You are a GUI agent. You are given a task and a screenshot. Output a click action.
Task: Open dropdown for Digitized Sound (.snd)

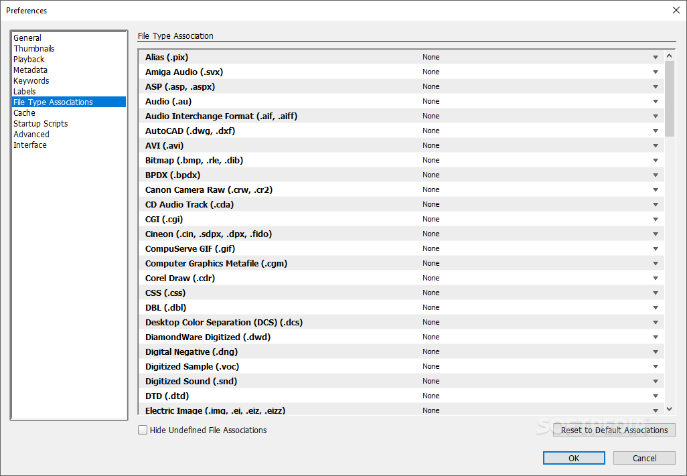tap(656, 382)
